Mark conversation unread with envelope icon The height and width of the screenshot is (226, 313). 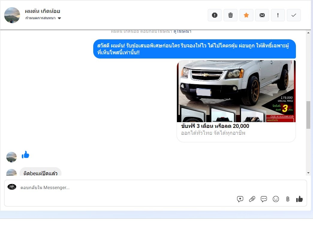262,15
